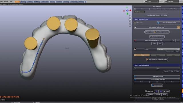Click the Front view button

click(x=142, y=82)
